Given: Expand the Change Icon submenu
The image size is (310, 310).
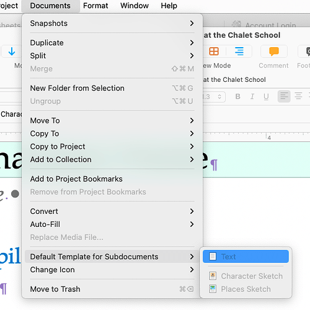Looking at the screenshot, I should coord(112,270).
